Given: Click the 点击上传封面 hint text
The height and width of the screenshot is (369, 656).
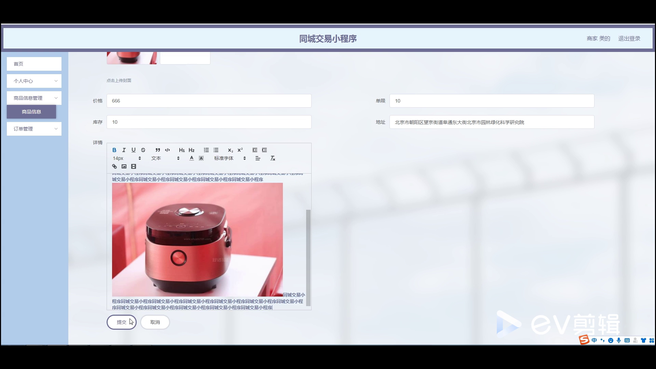Looking at the screenshot, I should click(x=119, y=81).
